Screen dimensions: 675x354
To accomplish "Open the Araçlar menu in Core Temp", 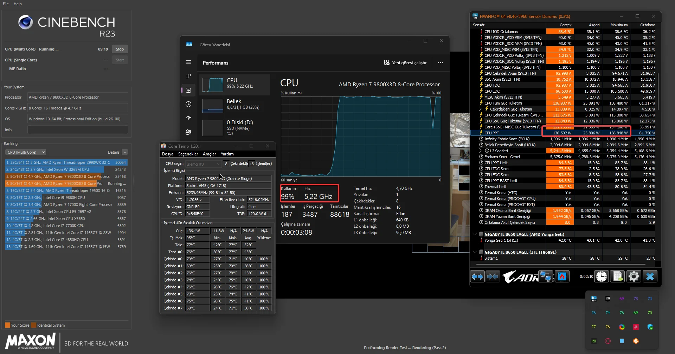I will [209, 154].
